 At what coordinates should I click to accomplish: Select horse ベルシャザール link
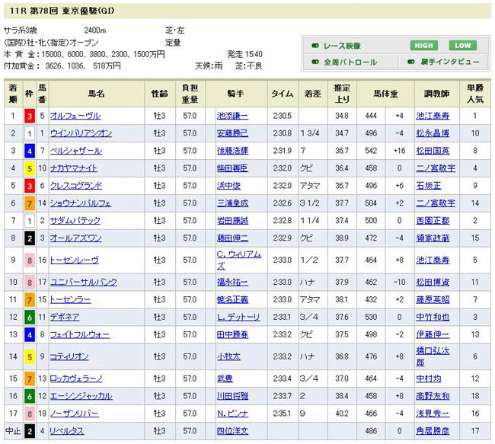75,151
